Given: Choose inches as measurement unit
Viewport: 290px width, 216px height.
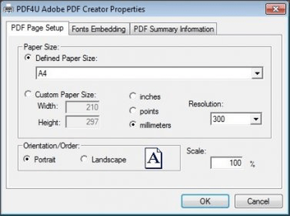Looking at the screenshot, I should click(133, 96).
